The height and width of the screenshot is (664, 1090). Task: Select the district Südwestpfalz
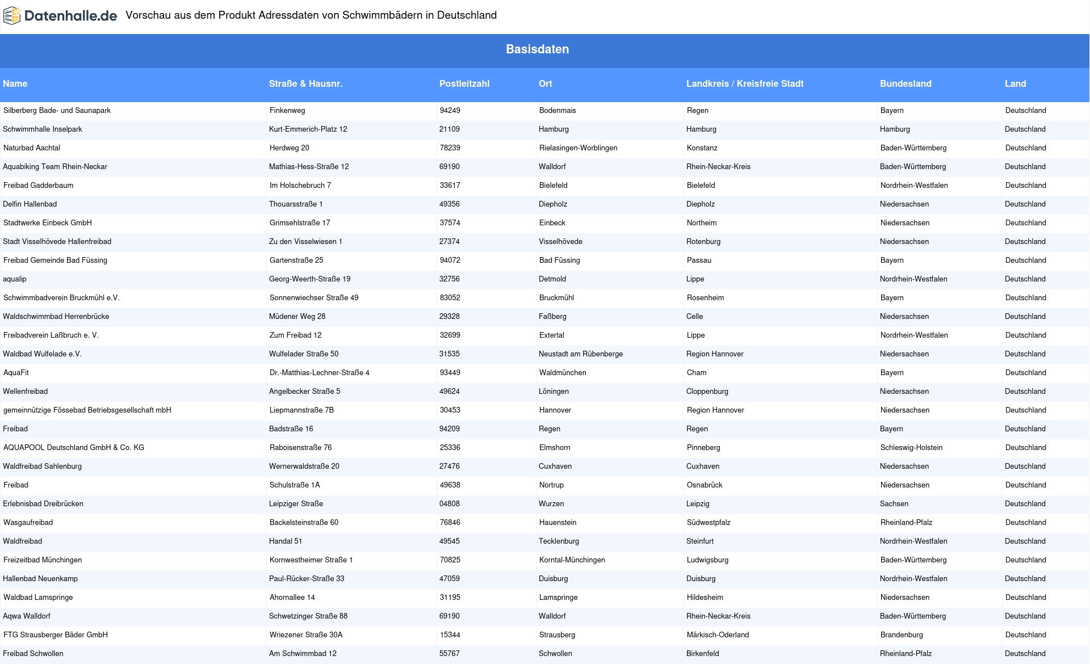coord(708,523)
